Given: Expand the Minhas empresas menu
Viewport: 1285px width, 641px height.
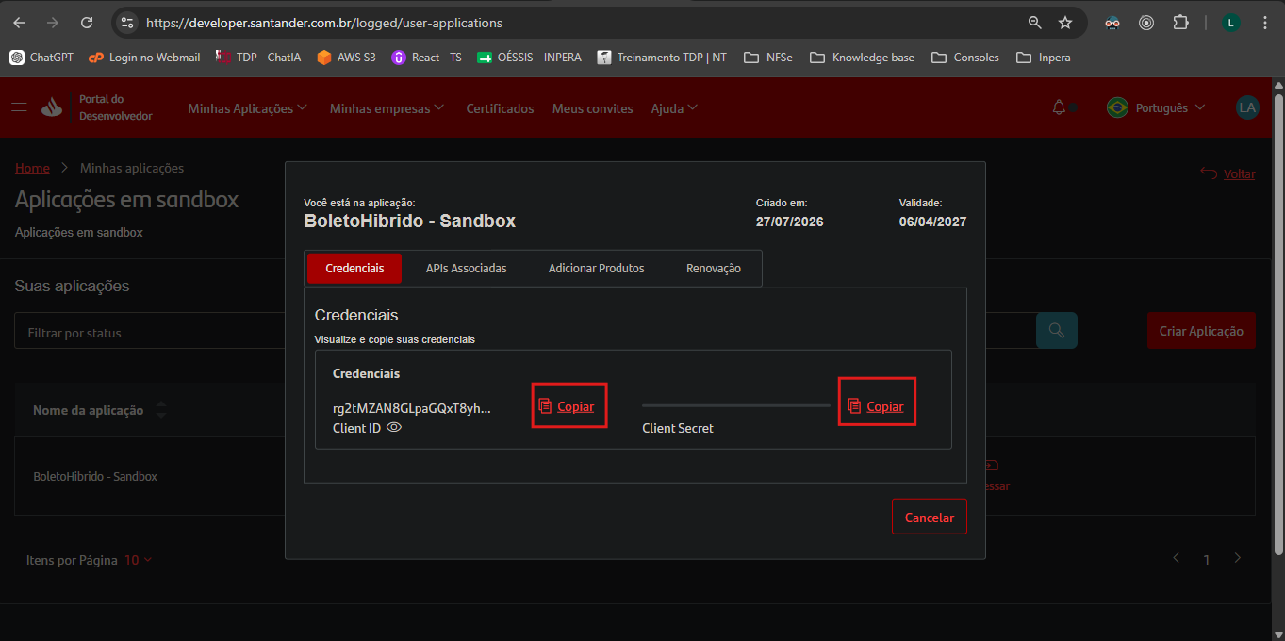Looking at the screenshot, I should pyautogui.click(x=387, y=108).
